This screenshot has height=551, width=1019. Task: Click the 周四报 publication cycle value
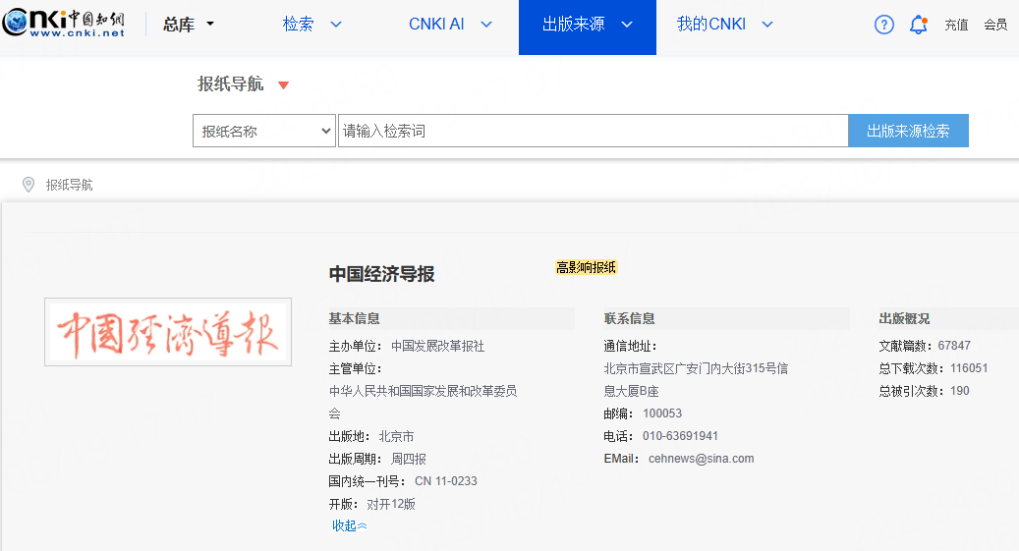point(408,460)
